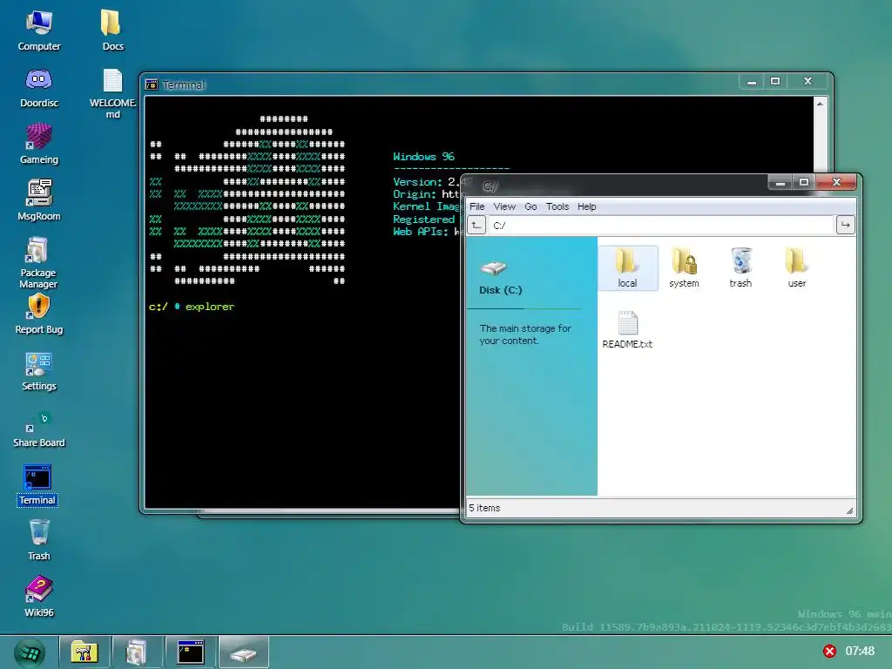Open the Go menu in explorer
Viewport: 892px width, 669px height.
pos(530,206)
